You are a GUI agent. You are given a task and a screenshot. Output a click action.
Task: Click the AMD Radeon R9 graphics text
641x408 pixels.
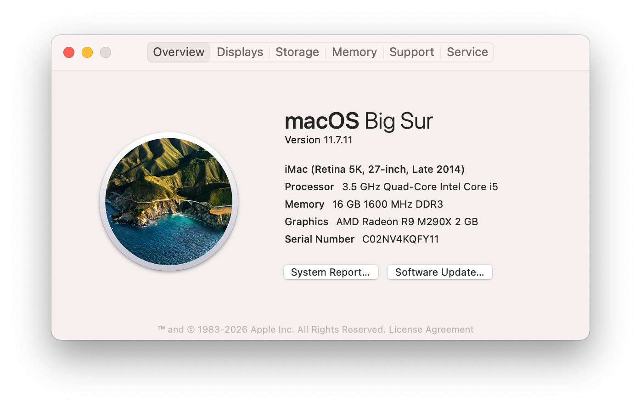pyautogui.click(x=407, y=222)
